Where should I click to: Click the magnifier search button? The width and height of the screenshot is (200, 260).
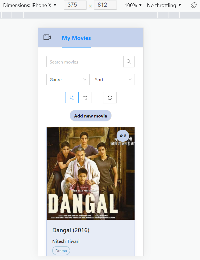pyautogui.click(x=129, y=62)
